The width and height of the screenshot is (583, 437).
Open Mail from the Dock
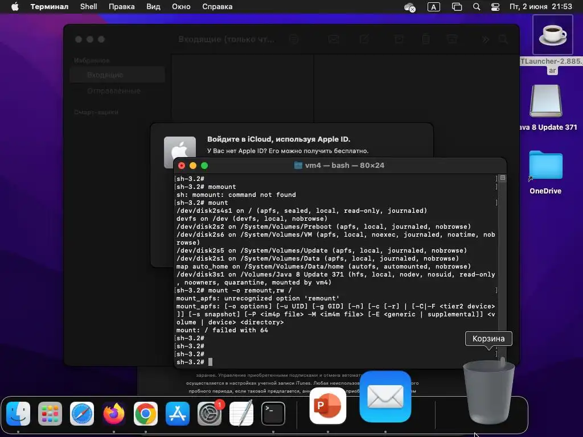(x=385, y=397)
